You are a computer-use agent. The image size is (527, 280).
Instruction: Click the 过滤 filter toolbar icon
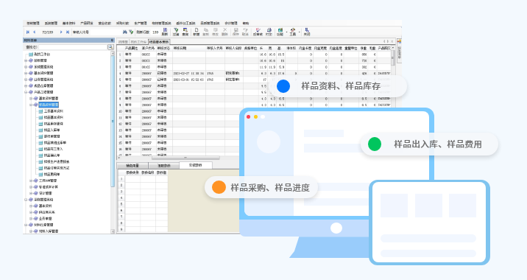coord(176,32)
